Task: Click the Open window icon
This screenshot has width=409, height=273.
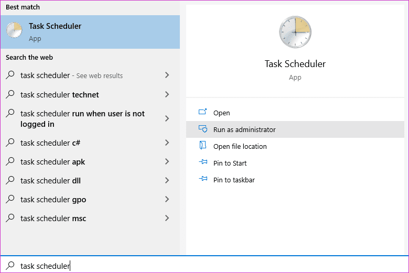Action: point(203,112)
